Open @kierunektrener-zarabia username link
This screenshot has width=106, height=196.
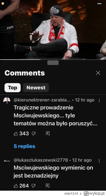point(42,100)
